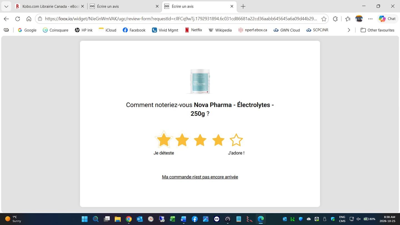
Task: View site information lock icon
Action: coord(40,19)
